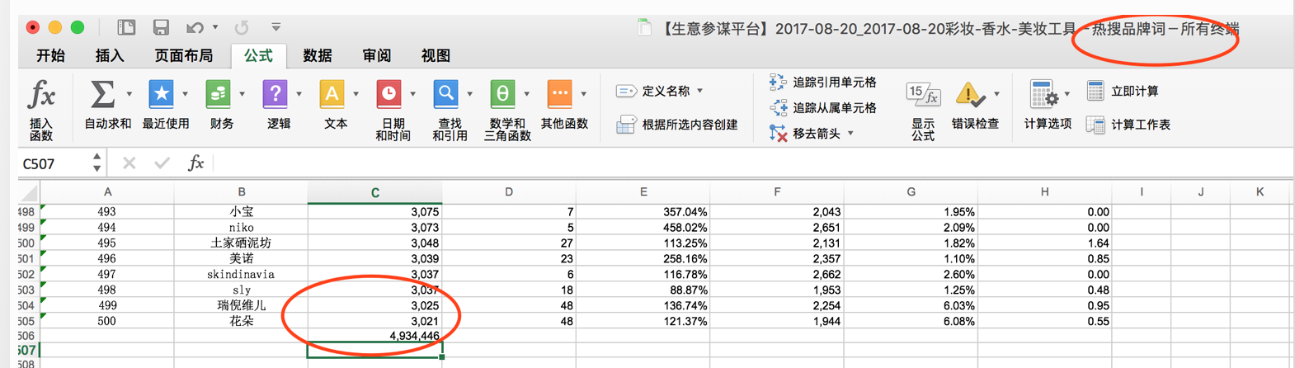
Task: Open Calculation Options icon
Action: (1043, 95)
